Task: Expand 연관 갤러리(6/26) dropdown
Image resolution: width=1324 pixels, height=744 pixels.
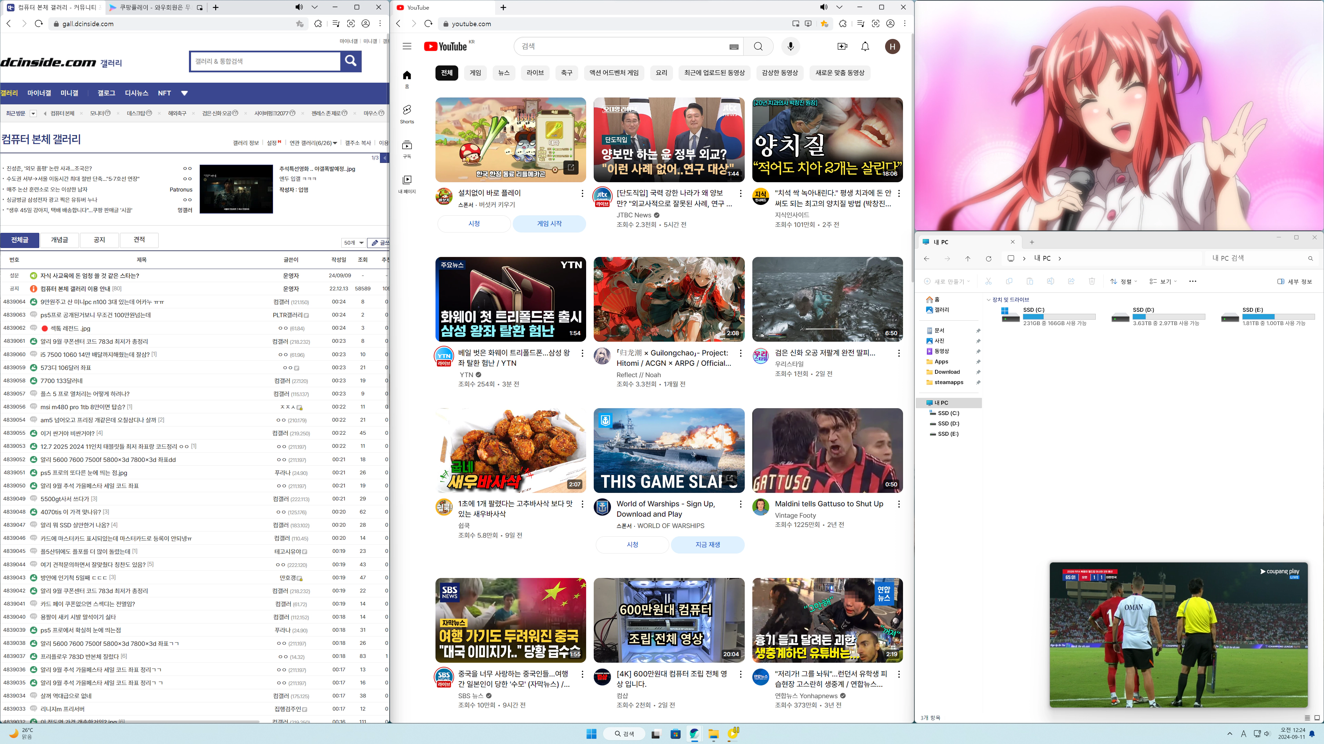Action: pyautogui.click(x=313, y=143)
